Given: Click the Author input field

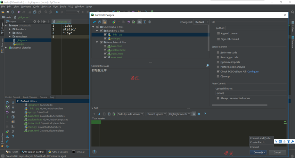Looking at the screenshot, I should click(256, 28).
